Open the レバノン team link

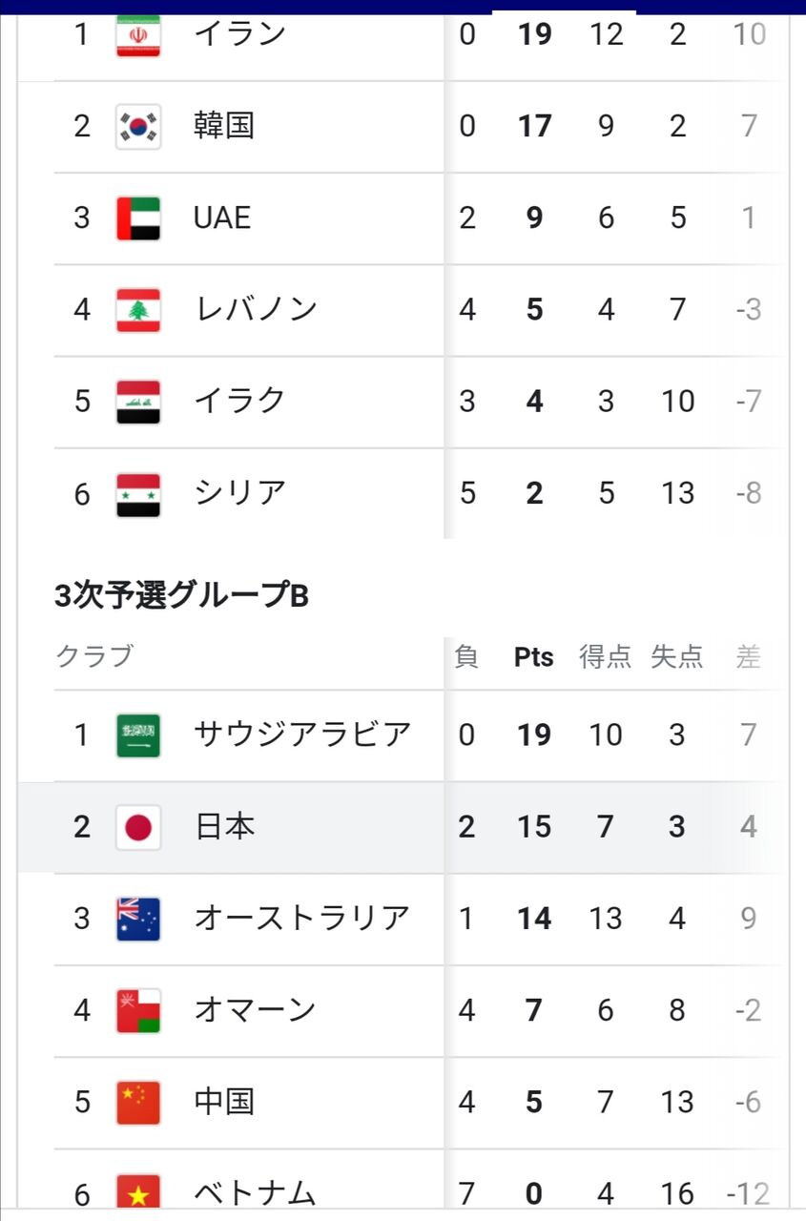tap(256, 309)
